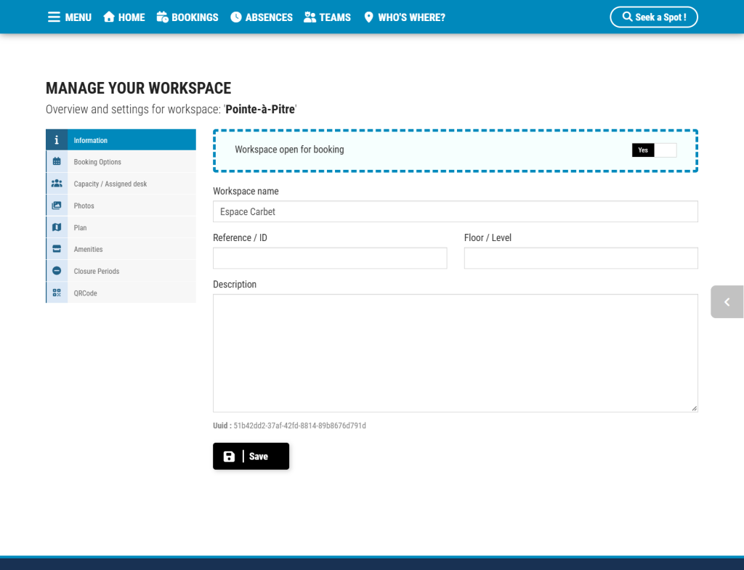Toggle Workspace open for booking switch
The height and width of the screenshot is (570, 744).
point(654,150)
